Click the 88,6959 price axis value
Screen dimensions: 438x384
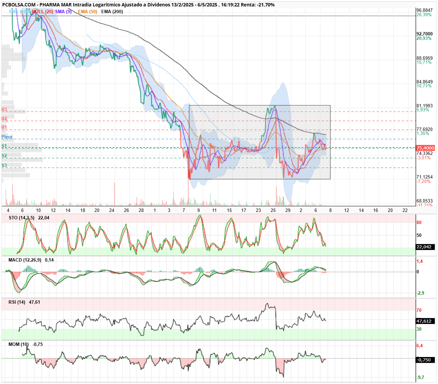click(x=425, y=58)
